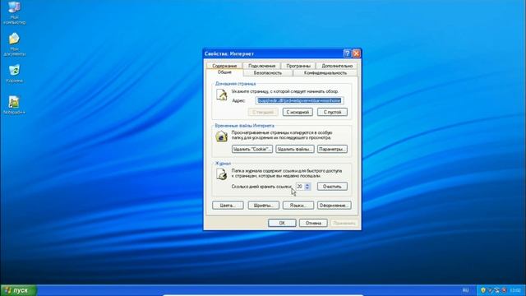Image resolution: width=526 pixels, height=296 pixels.
Task: Click the Отмена button
Action: [x=313, y=223]
